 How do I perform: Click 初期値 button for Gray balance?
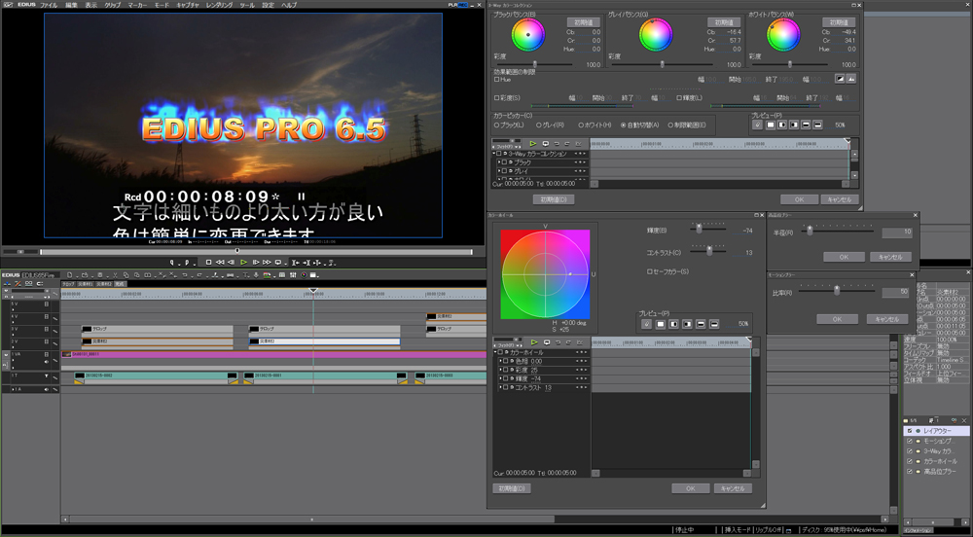point(724,22)
